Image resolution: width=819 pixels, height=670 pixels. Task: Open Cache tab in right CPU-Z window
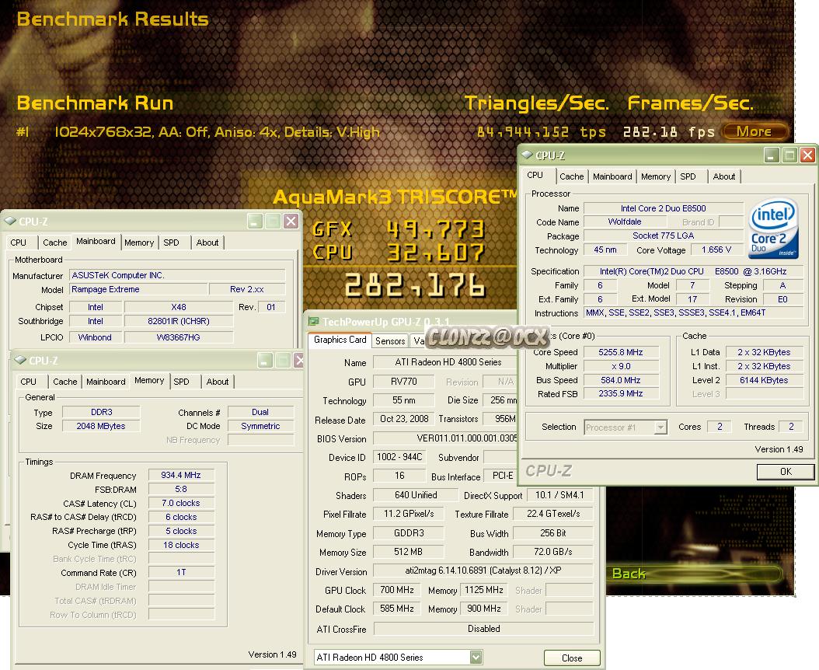click(571, 176)
